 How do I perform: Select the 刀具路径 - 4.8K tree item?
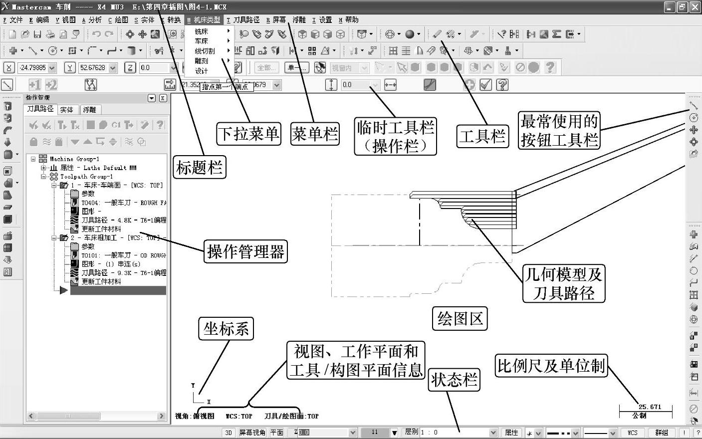124,220
